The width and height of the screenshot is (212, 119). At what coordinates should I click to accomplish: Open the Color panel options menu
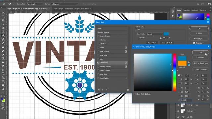pyautogui.click(x=210, y=10)
